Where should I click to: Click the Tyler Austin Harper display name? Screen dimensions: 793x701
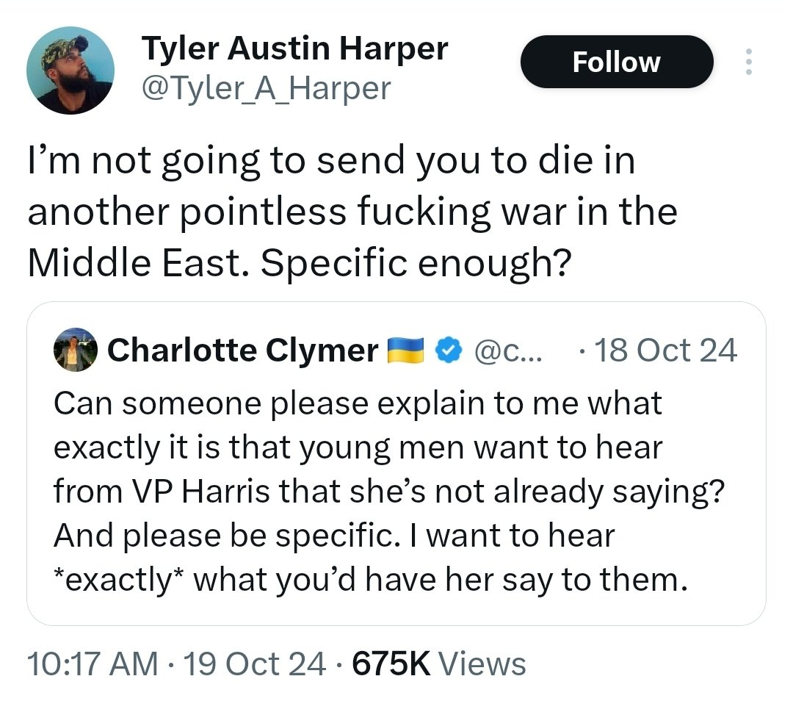294,49
